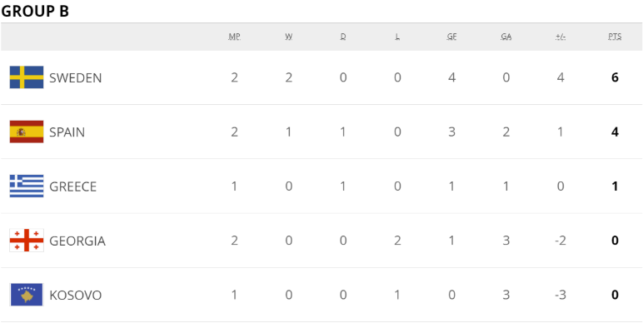Screen dimensions: 643x323
Task: Click the GROUP B heading
Action: point(35,11)
